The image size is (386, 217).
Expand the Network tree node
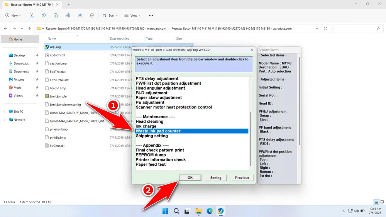(x=4, y=120)
